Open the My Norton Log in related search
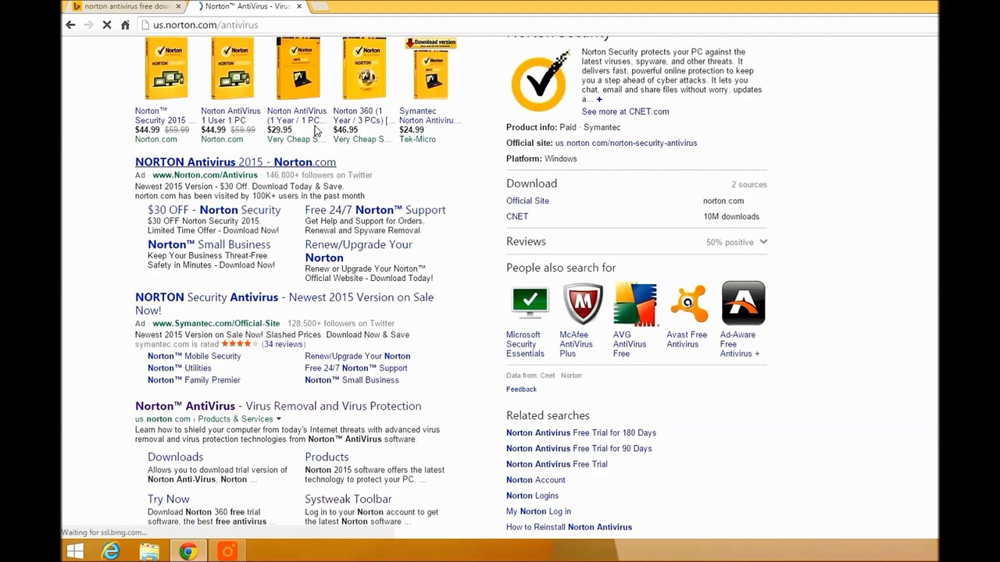Viewport: 1000px width, 562px height. coord(538,511)
